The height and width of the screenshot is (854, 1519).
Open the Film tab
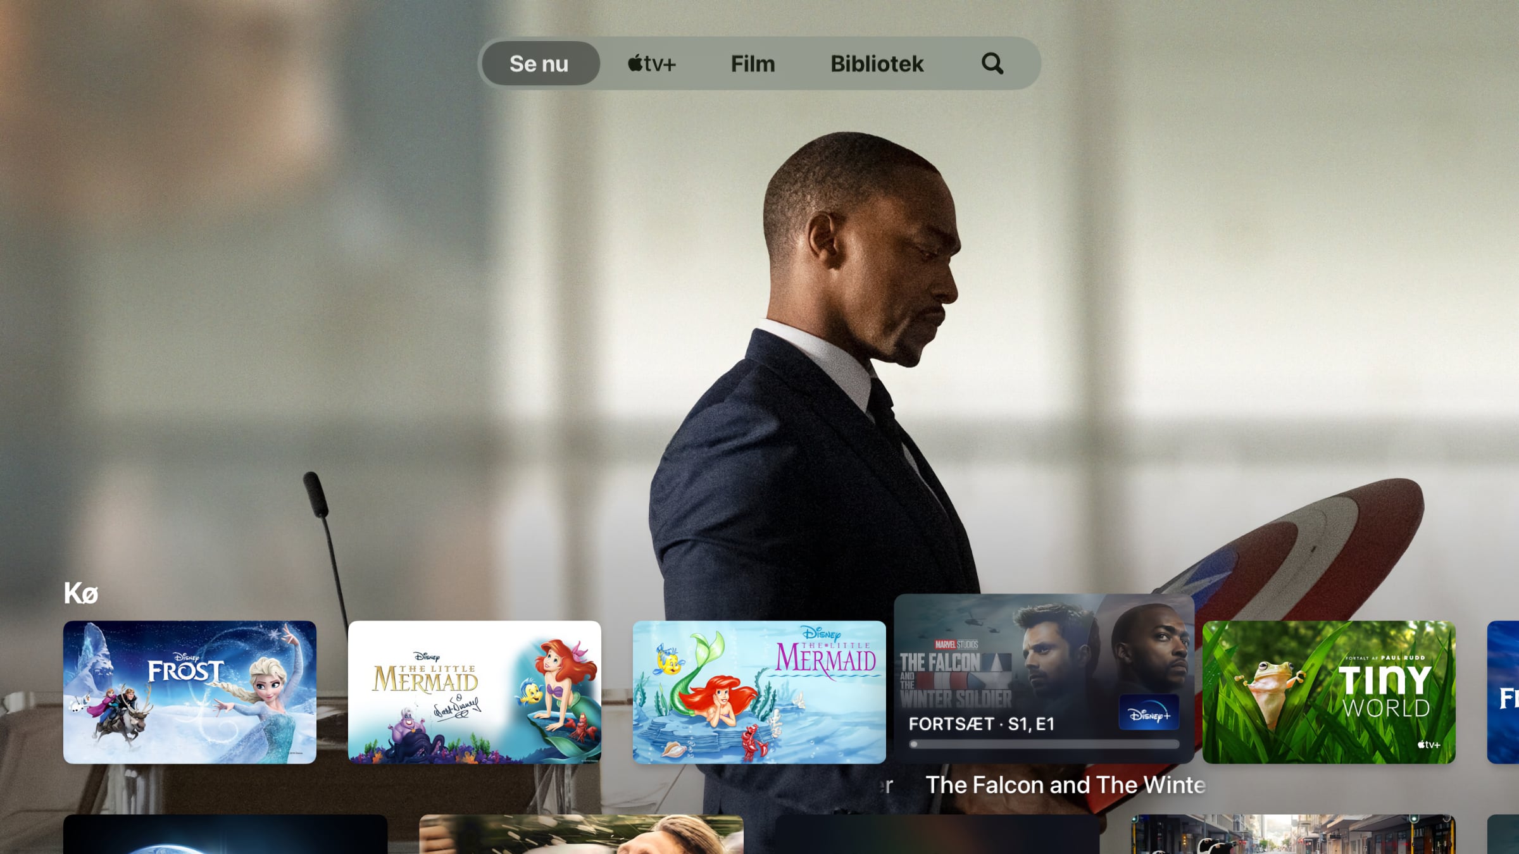pyautogui.click(x=752, y=64)
